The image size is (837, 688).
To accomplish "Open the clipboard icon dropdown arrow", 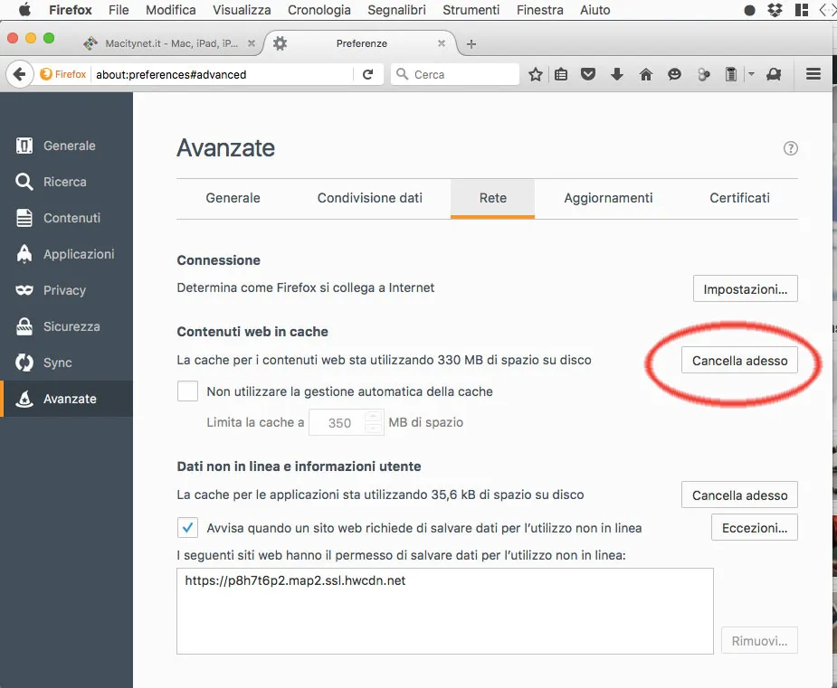I will pyautogui.click(x=749, y=74).
